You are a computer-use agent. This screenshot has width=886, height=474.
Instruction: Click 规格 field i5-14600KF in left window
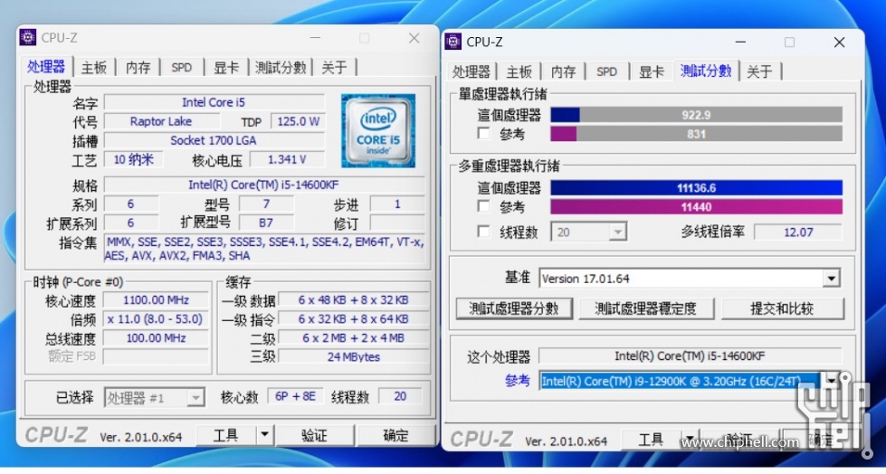click(264, 185)
